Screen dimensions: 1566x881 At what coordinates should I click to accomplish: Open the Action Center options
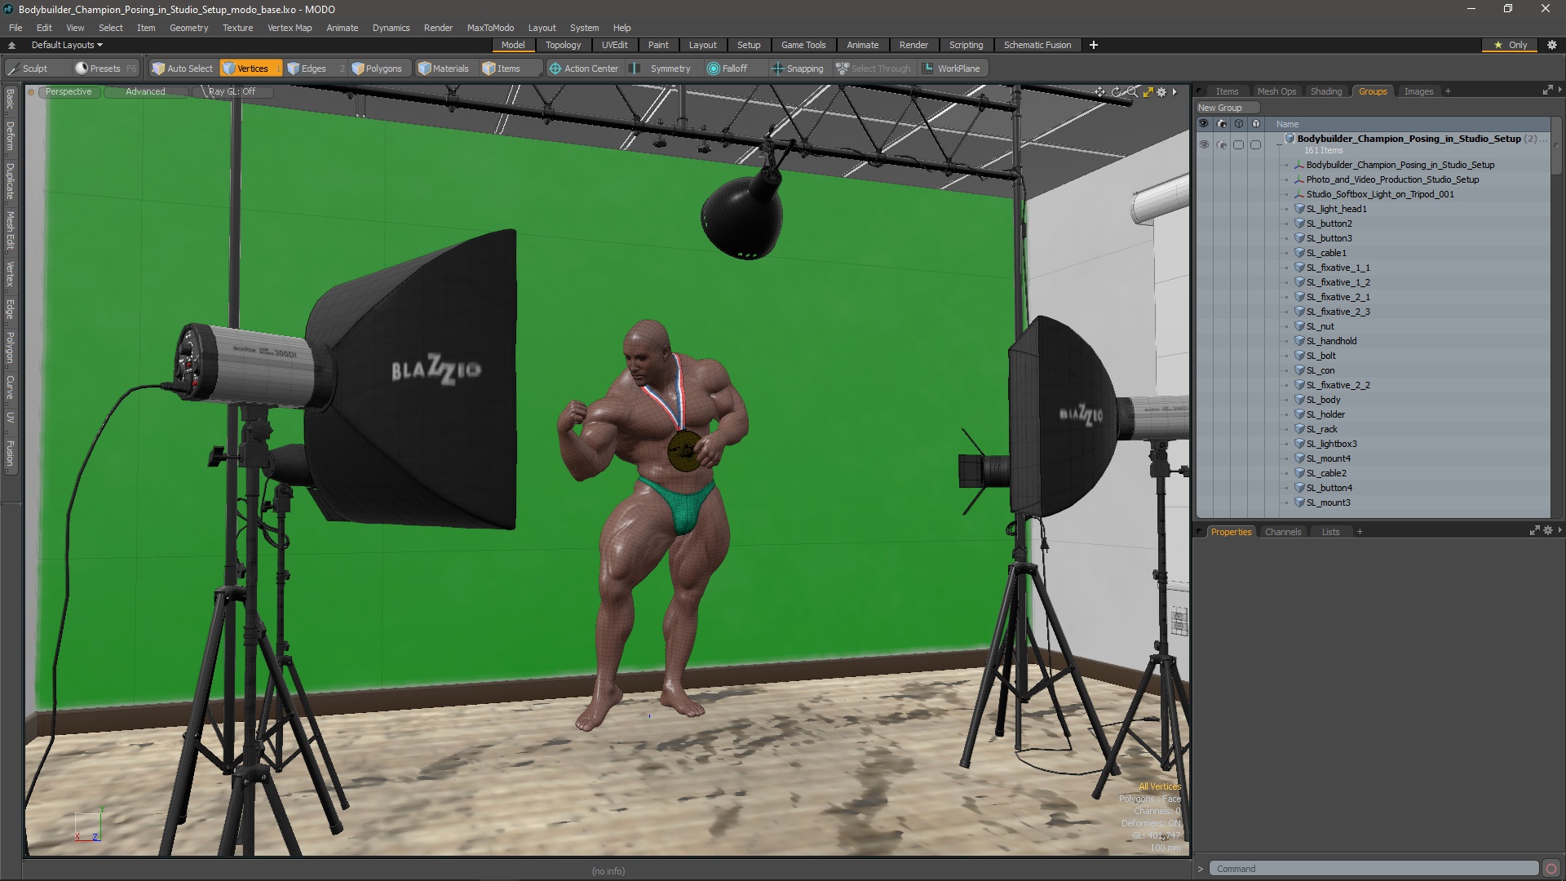click(x=584, y=69)
